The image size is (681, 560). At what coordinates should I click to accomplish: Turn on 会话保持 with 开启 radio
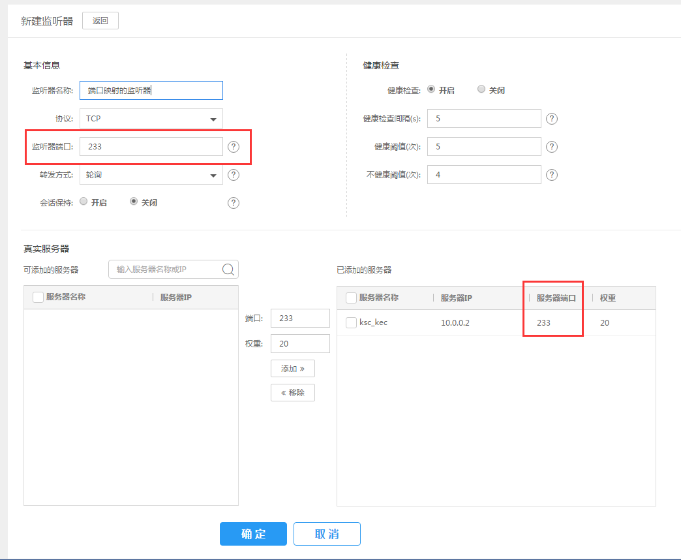(84, 201)
